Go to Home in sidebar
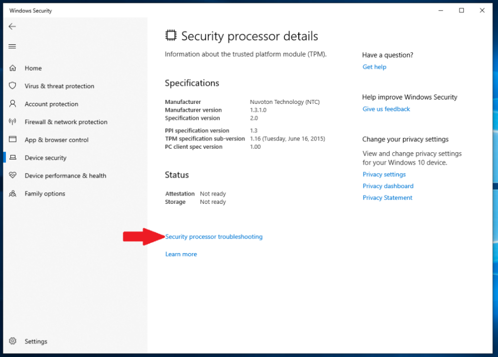498x357 pixels. click(x=33, y=68)
